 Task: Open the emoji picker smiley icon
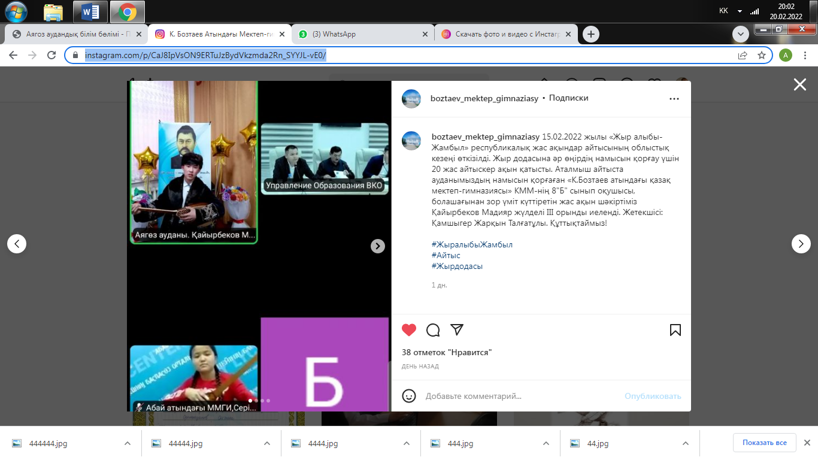click(x=409, y=396)
